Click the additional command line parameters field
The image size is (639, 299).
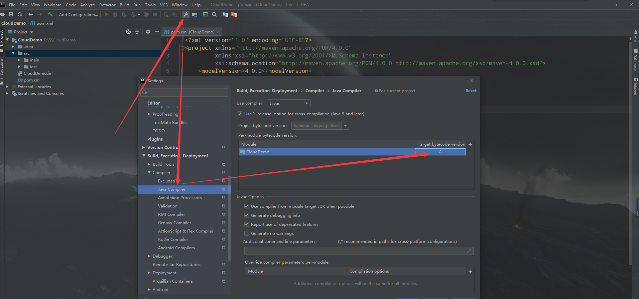(x=359, y=251)
